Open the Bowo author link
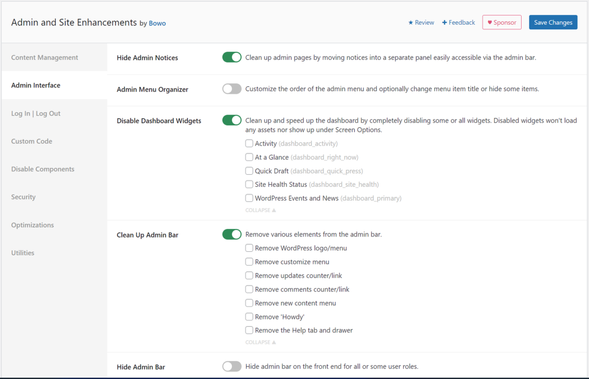Image resolution: width=589 pixels, height=379 pixels. pos(157,23)
